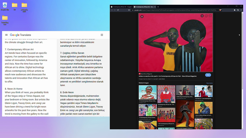Open the Recycle Bin desktop icon

(x=5, y=7)
